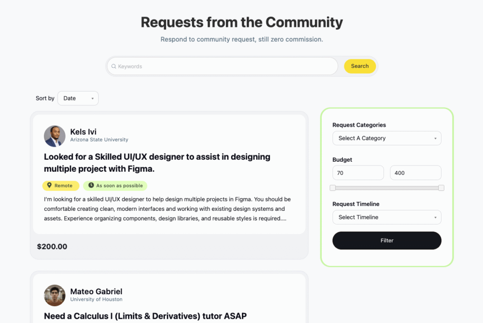Click the clock icon on timeline tag

point(91,186)
